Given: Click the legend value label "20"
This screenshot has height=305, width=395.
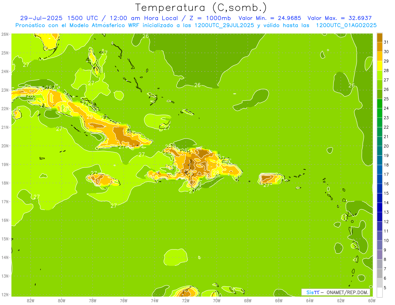Looking at the screenshot, I should click(386, 146).
